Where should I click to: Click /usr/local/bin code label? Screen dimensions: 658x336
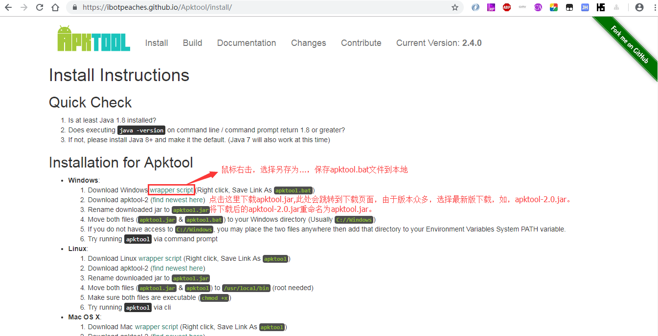(x=246, y=288)
